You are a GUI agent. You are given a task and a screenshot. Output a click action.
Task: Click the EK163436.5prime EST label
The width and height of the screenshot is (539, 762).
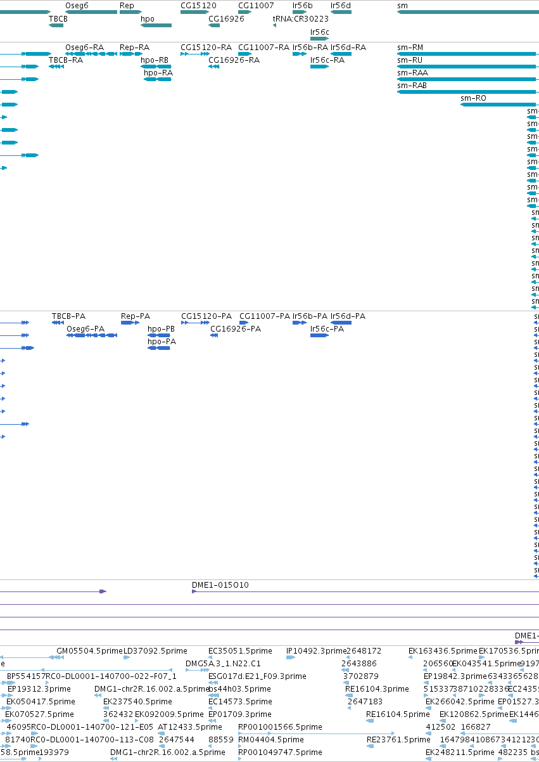coord(443,651)
